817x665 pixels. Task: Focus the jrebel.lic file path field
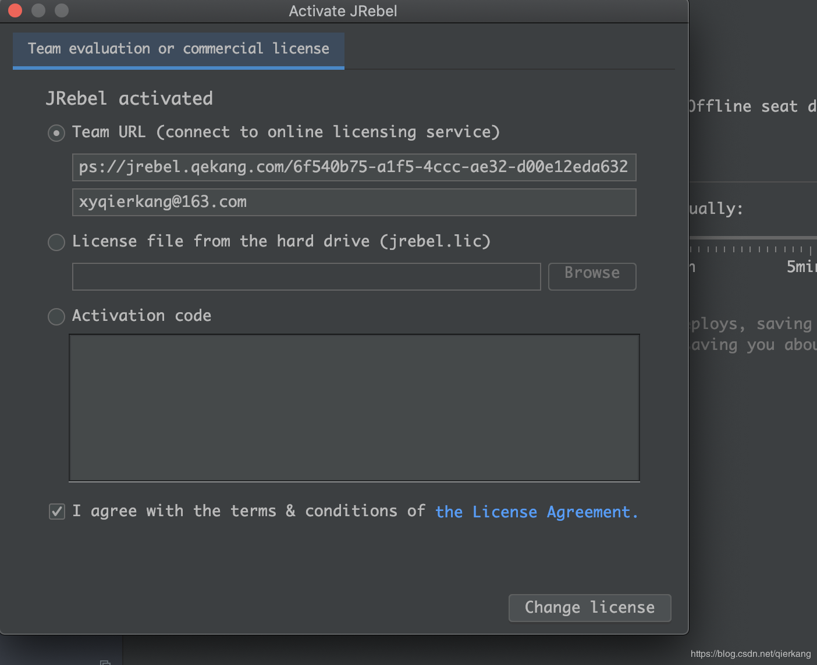306,277
